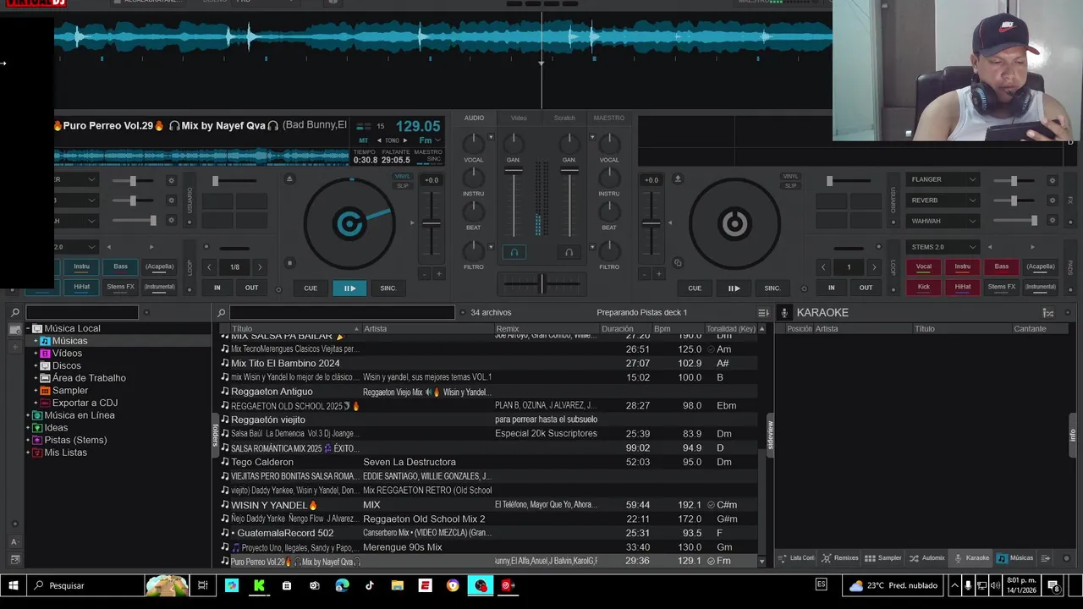Screen dimensions: 1083x609
Task: Open the dropdown arrow beside the left VOCAL knob
Action: (x=492, y=136)
